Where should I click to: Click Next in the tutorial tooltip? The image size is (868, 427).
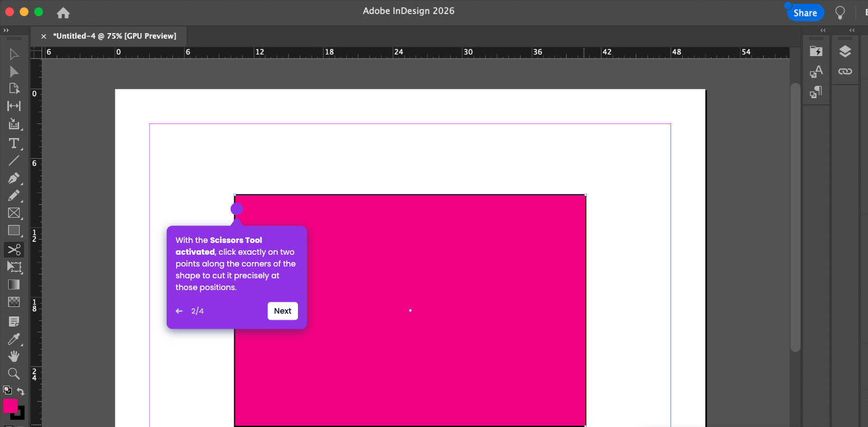tap(283, 311)
